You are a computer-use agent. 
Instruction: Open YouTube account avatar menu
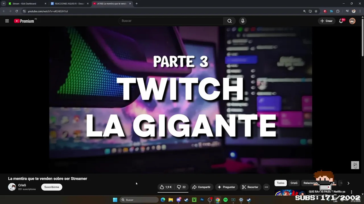[x=352, y=21]
